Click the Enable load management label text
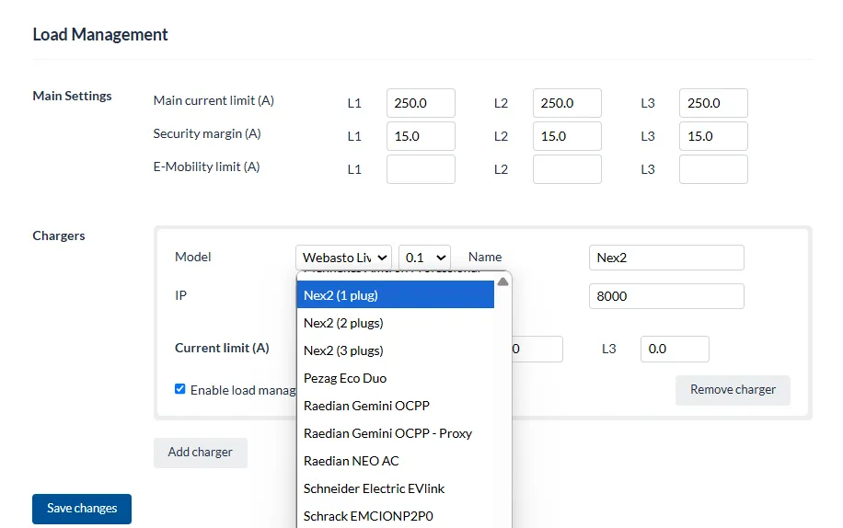843x528 pixels. [x=243, y=390]
